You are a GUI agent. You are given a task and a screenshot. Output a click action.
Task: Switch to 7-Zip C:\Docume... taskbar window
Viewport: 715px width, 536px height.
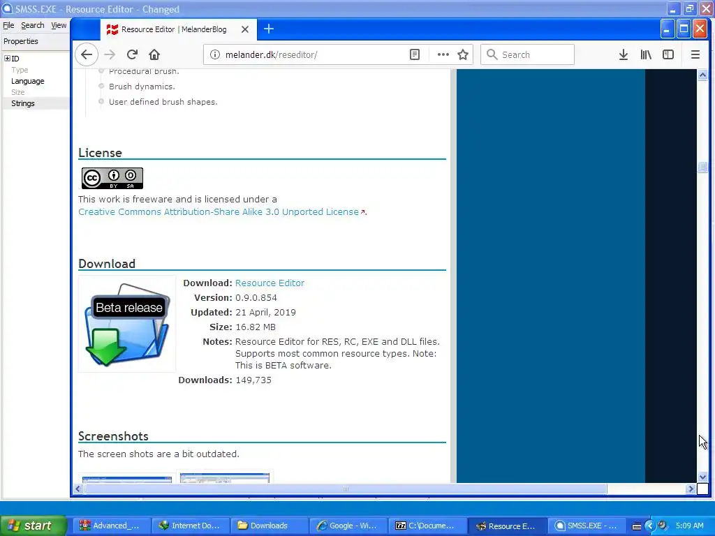tap(426, 526)
